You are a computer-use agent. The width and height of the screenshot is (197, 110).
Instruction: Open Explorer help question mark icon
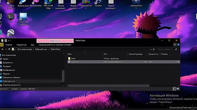(178, 45)
